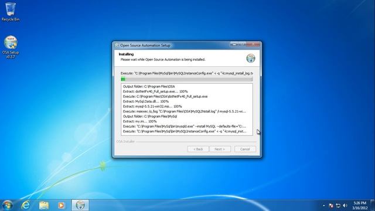Screen dimensions: 375x211
Task: Select the 'Extract: my.ini... 100%' log line
Action: point(139,121)
